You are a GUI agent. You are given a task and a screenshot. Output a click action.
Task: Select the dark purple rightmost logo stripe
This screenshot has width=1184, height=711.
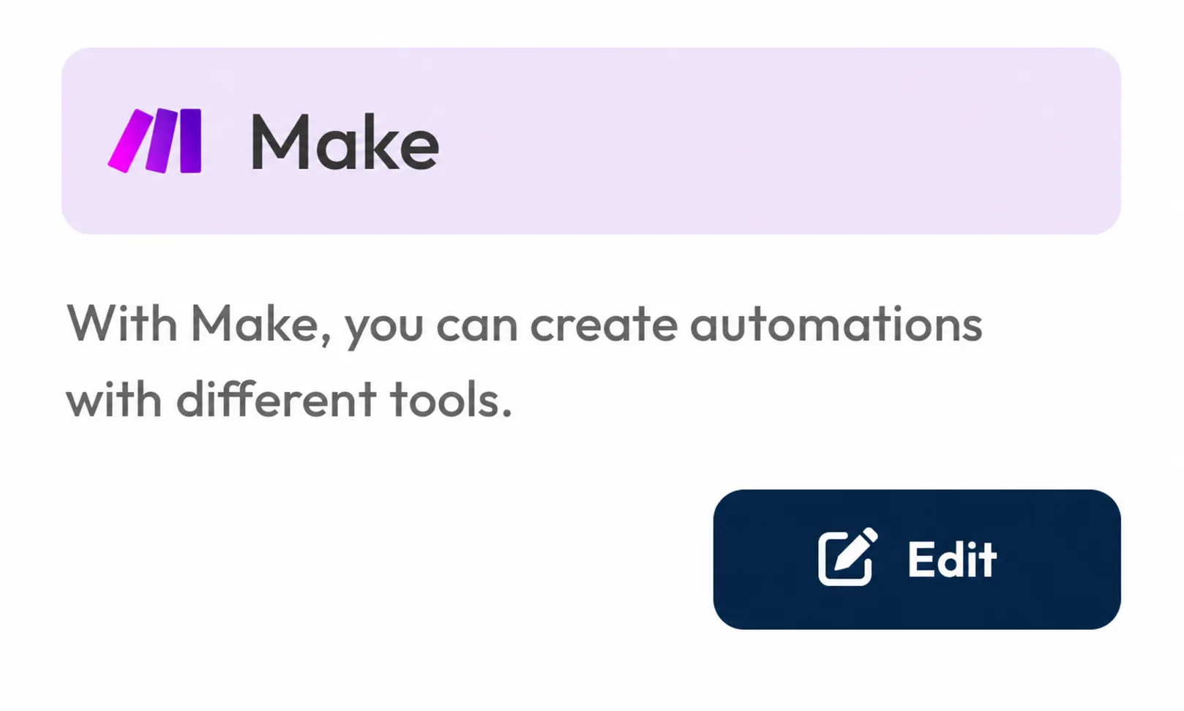(x=190, y=140)
